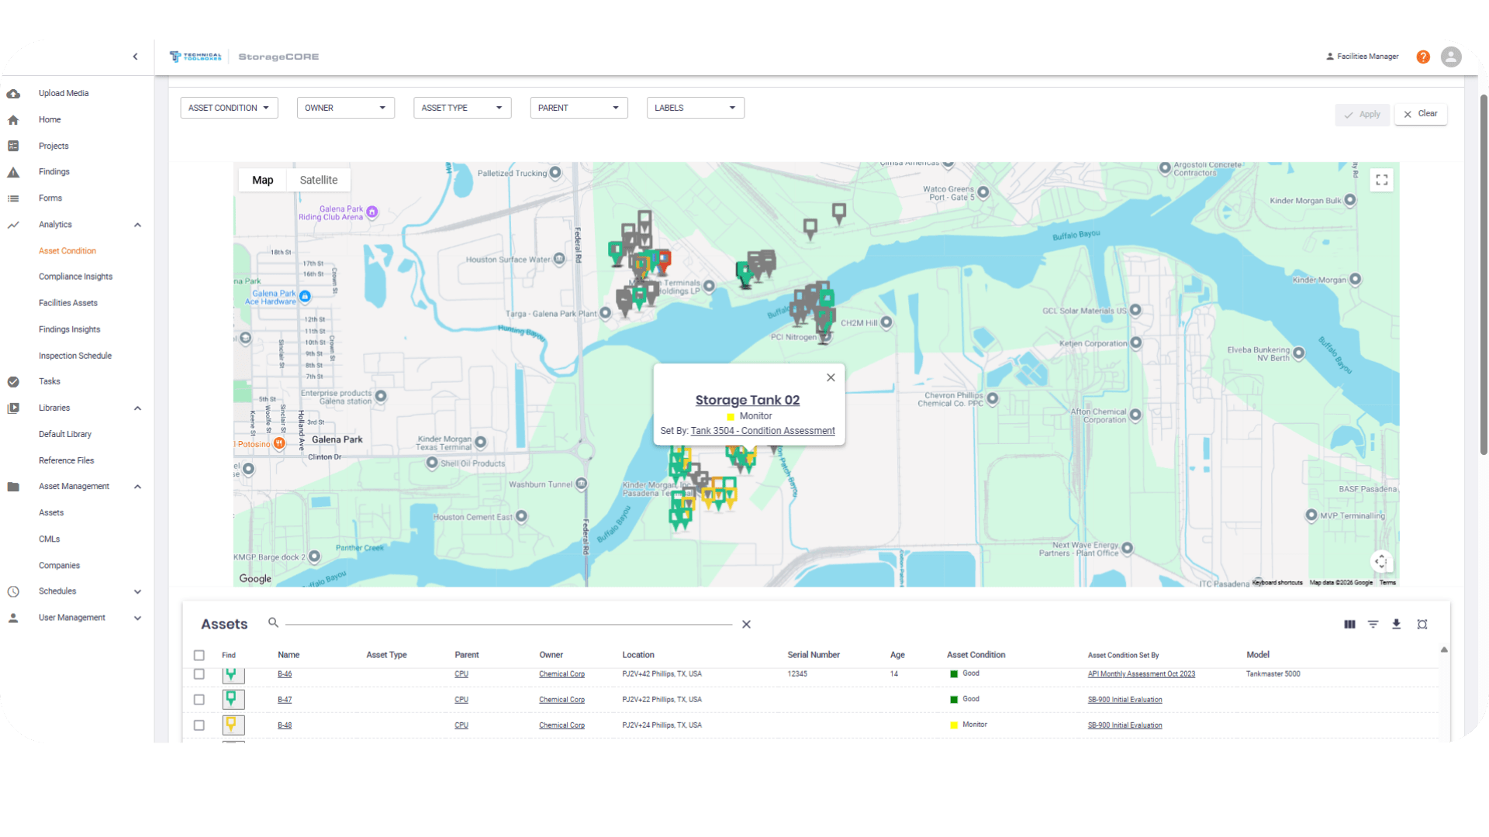Switch the map to Satellite view
Viewport: 1489px width, 837px height.
point(319,180)
